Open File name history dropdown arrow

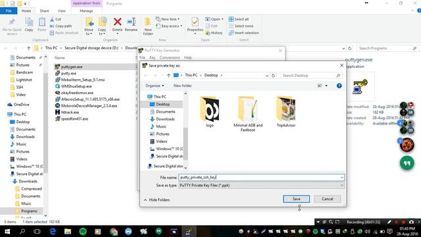point(341,177)
